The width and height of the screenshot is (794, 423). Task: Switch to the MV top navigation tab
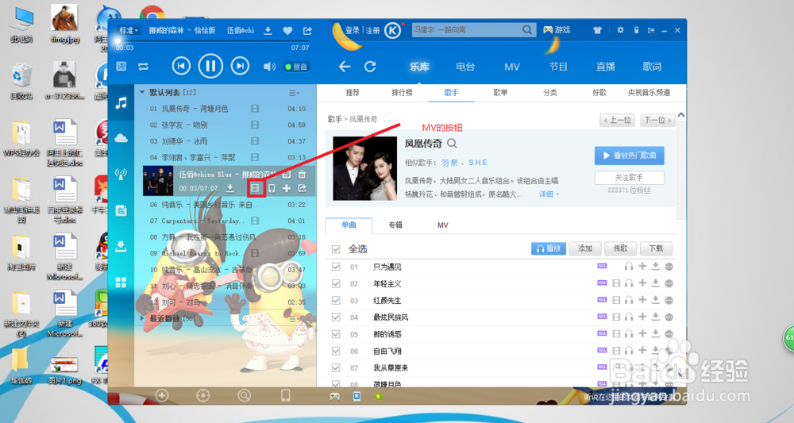tap(512, 67)
